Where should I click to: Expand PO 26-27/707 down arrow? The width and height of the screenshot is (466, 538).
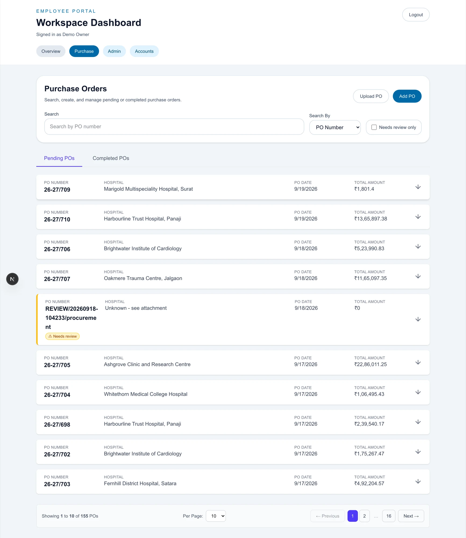[x=418, y=276]
